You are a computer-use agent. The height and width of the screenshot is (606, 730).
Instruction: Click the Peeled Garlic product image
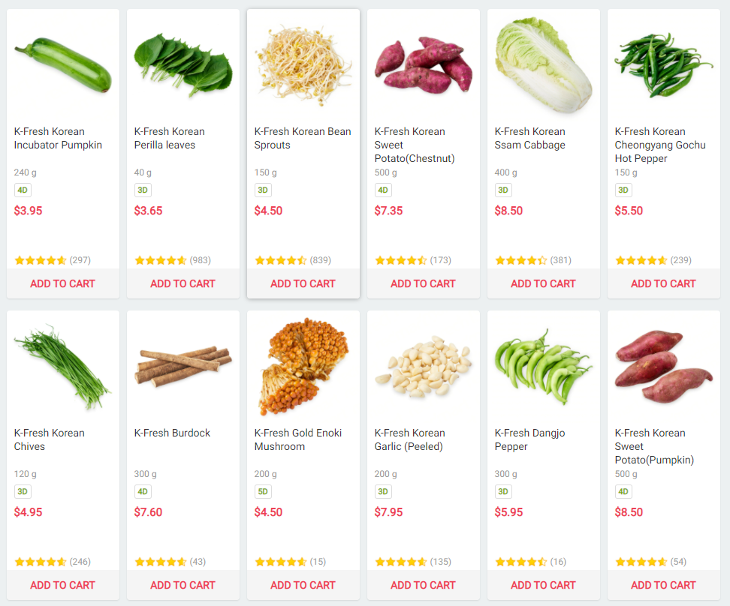pyautogui.click(x=424, y=369)
